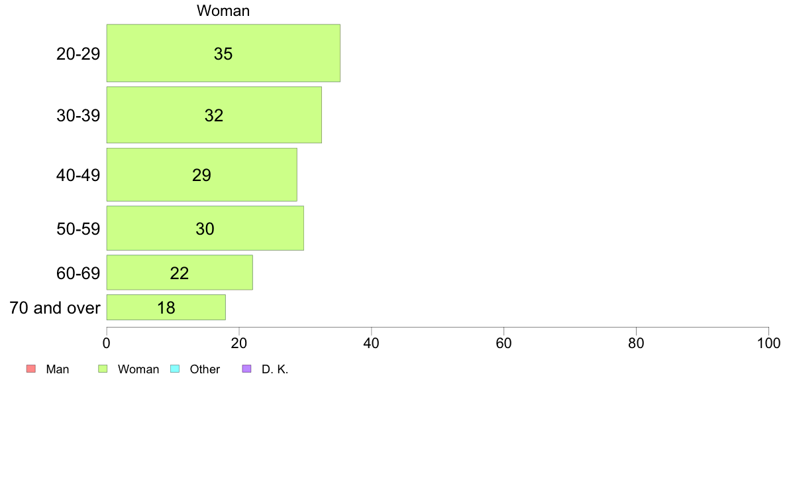Click the purple D. K. legend swatch

[246, 369]
